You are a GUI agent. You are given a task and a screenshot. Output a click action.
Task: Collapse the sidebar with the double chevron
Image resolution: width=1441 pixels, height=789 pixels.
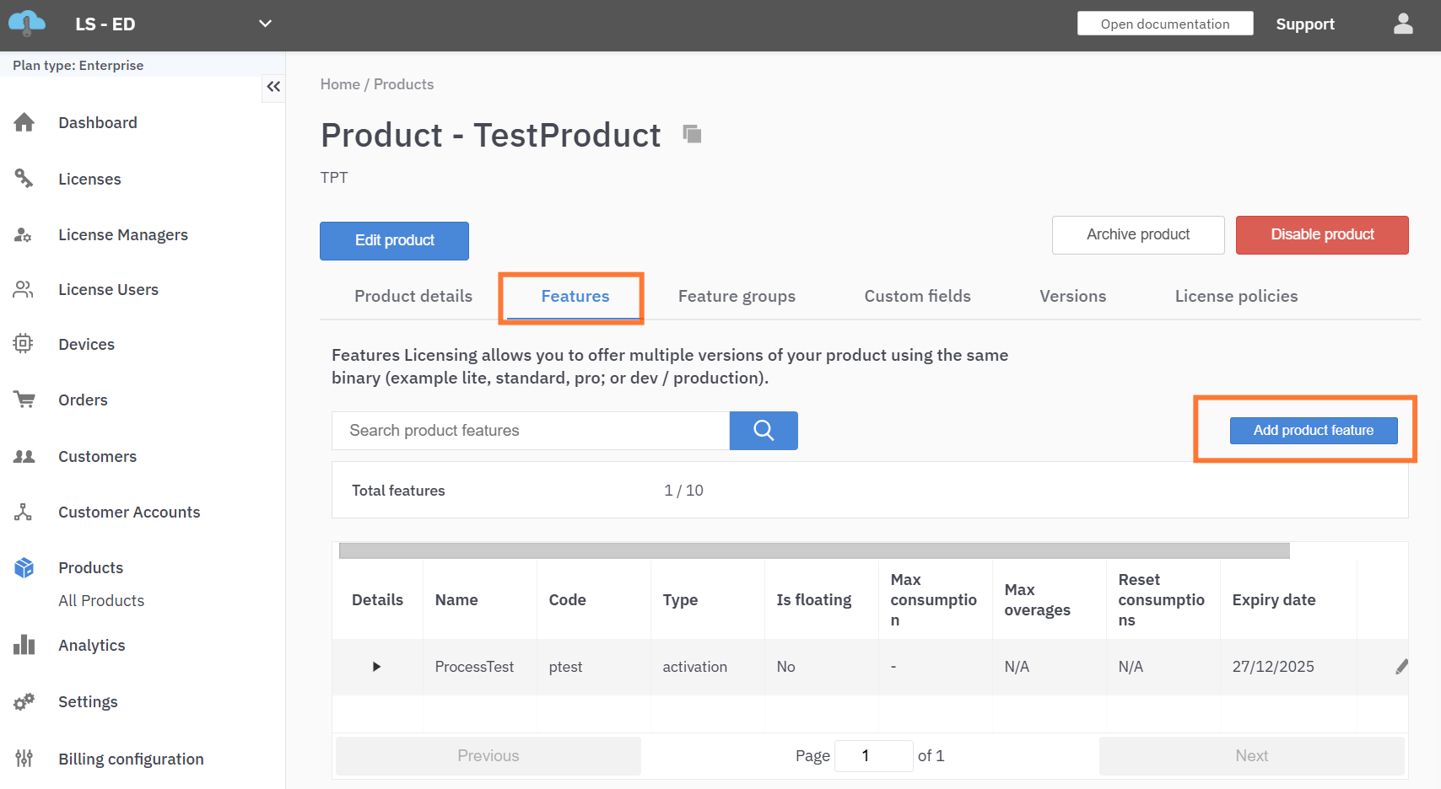pyautogui.click(x=273, y=87)
